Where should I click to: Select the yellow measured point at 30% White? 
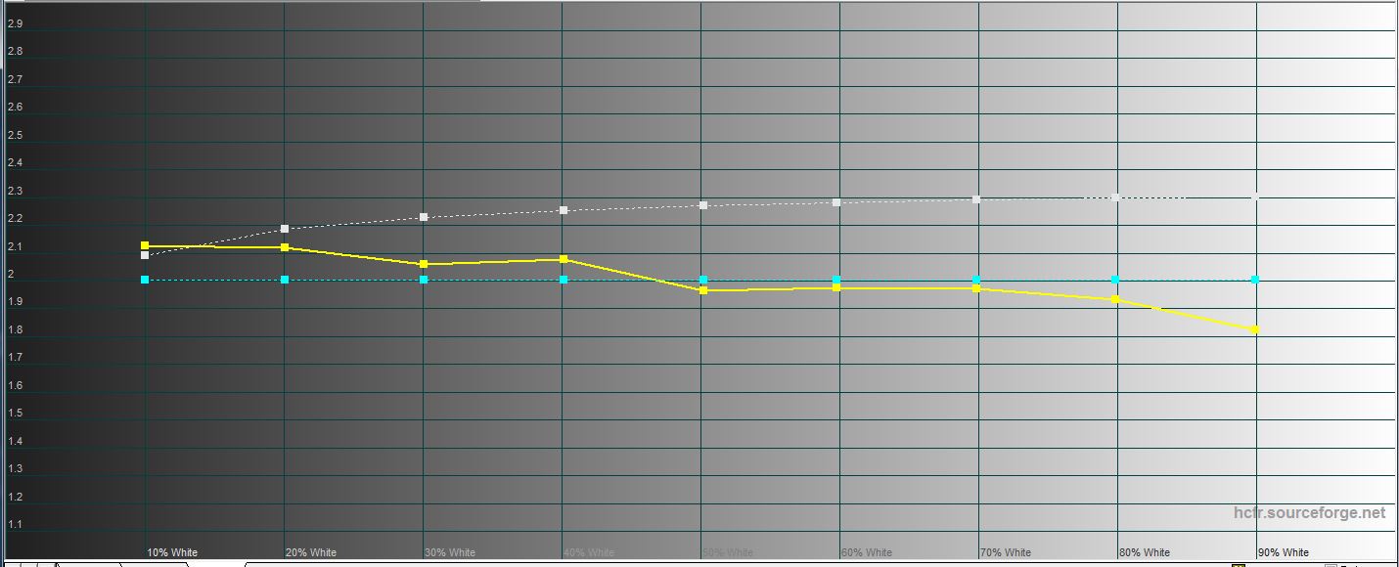point(424,264)
